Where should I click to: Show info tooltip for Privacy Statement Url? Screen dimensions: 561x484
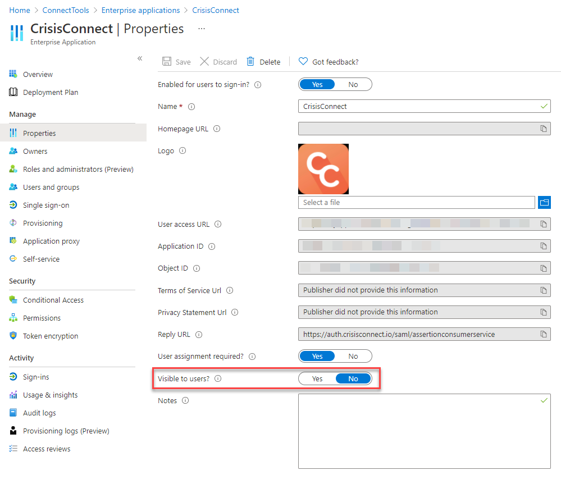point(235,312)
